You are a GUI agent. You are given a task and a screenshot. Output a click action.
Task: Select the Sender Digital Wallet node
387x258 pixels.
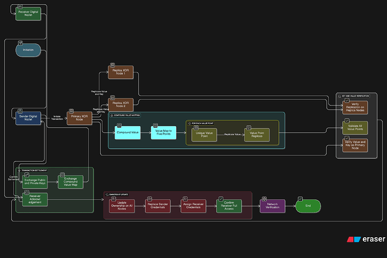[x=28, y=118]
